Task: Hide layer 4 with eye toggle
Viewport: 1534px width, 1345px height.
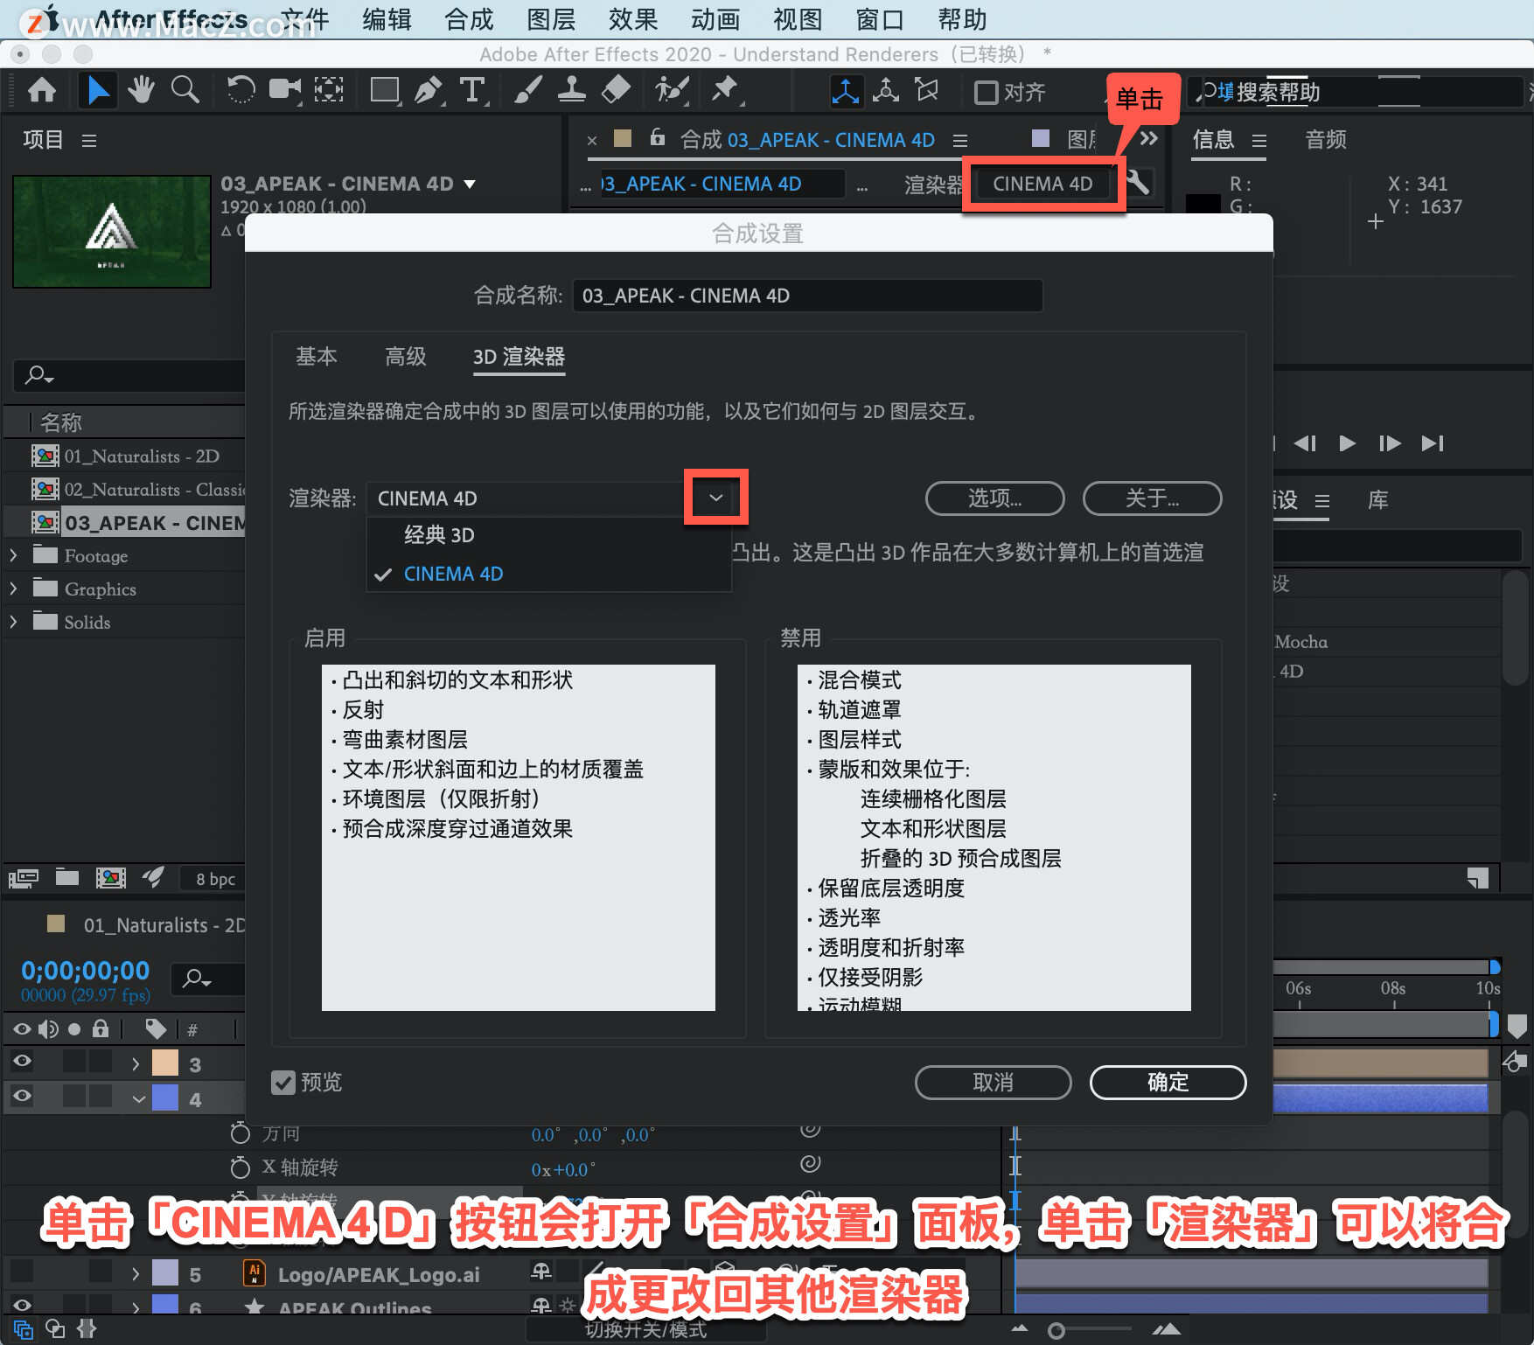Action: [23, 1095]
